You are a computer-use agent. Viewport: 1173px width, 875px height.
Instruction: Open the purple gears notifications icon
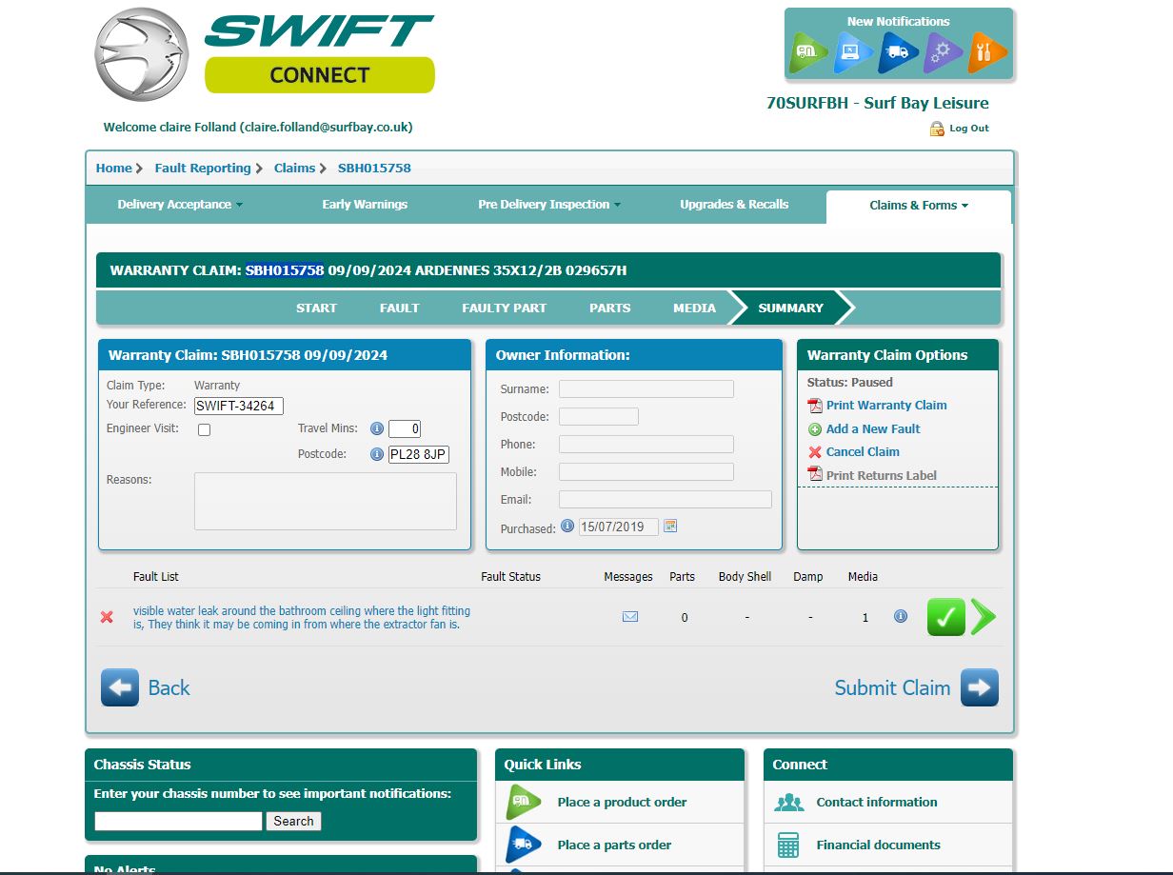click(942, 53)
